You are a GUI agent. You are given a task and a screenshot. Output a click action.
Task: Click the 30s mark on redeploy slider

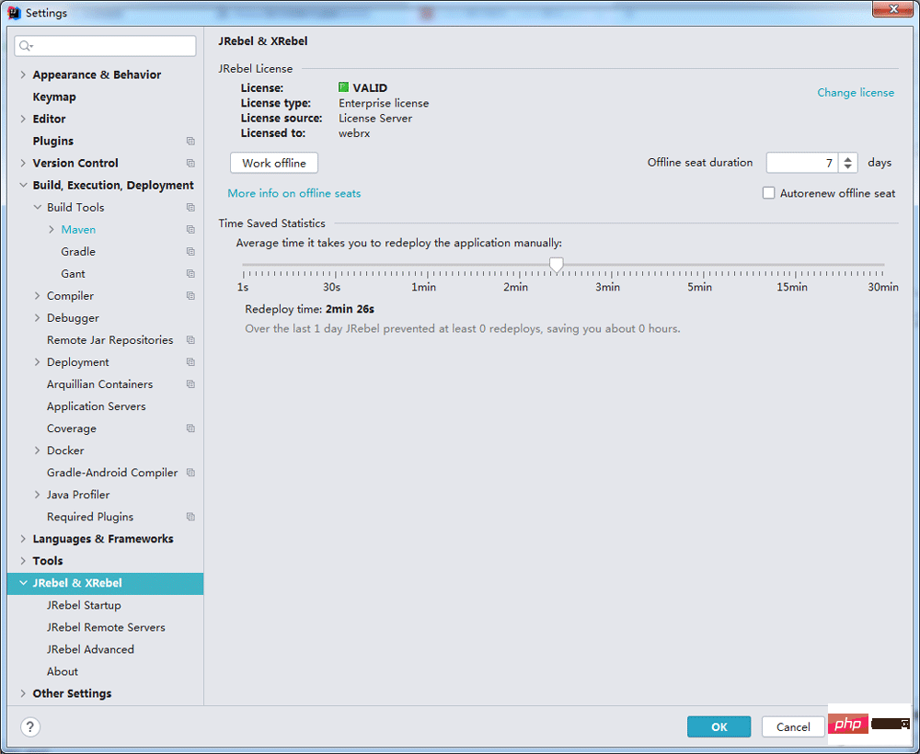pos(331,287)
